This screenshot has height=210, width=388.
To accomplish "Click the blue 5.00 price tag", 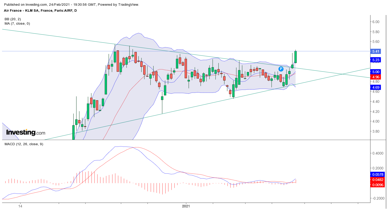I will [x=376, y=72].
